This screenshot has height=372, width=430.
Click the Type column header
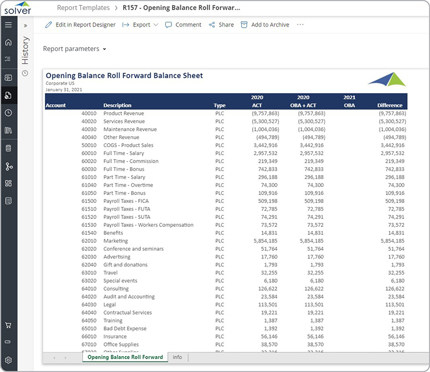(x=219, y=105)
